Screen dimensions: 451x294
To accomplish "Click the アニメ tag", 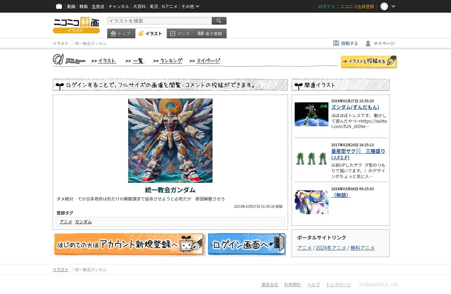I will point(66,222).
